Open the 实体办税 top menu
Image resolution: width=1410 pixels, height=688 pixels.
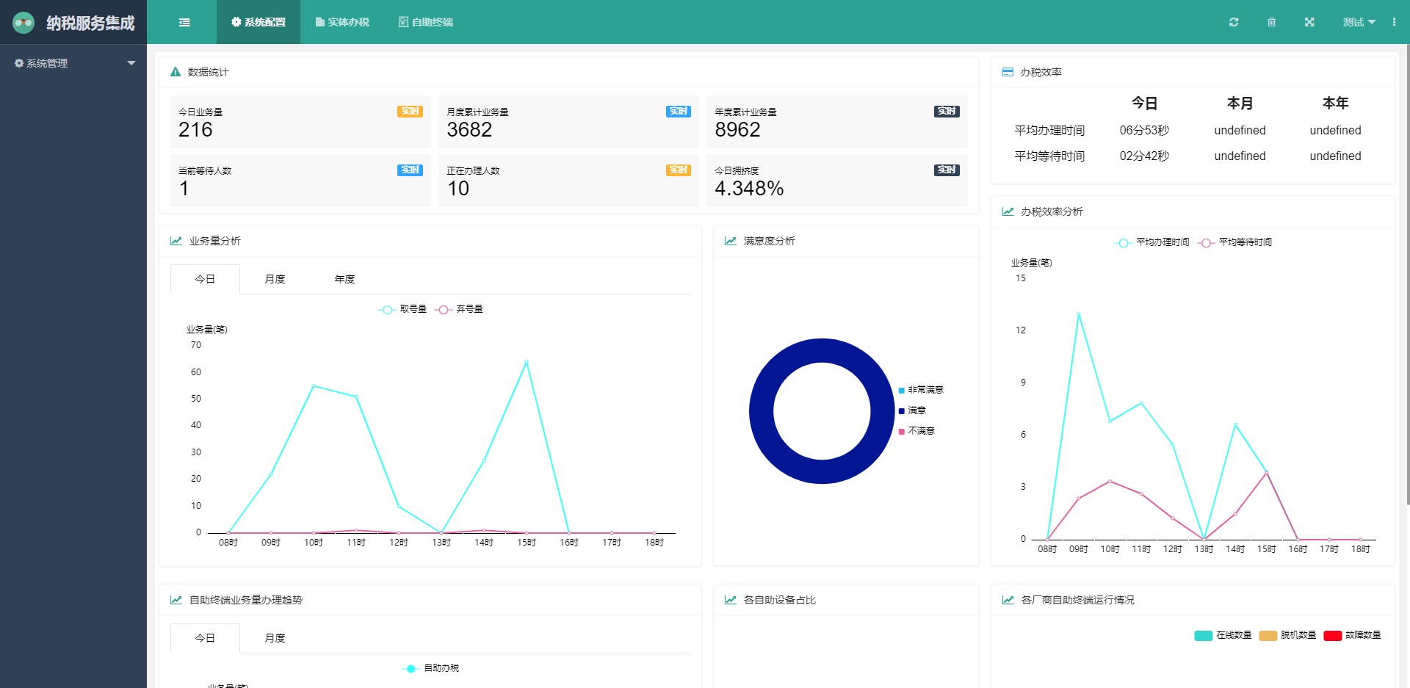(x=342, y=23)
